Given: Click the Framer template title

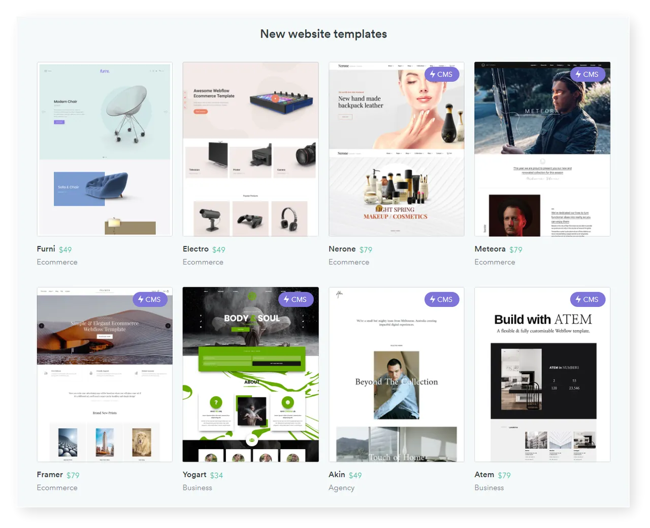Looking at the screenshot, I should [50, 475].
